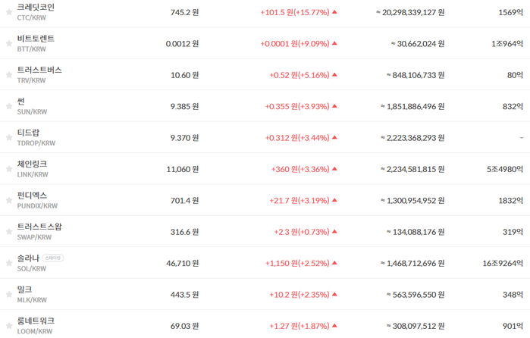Star the SOL/KRW row

(9, 263)
